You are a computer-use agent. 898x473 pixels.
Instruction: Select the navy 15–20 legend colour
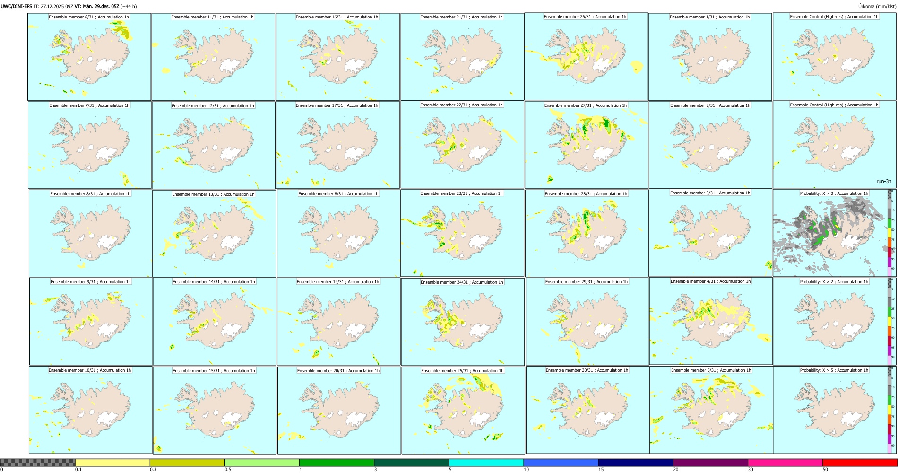click(x=636, y=463)
